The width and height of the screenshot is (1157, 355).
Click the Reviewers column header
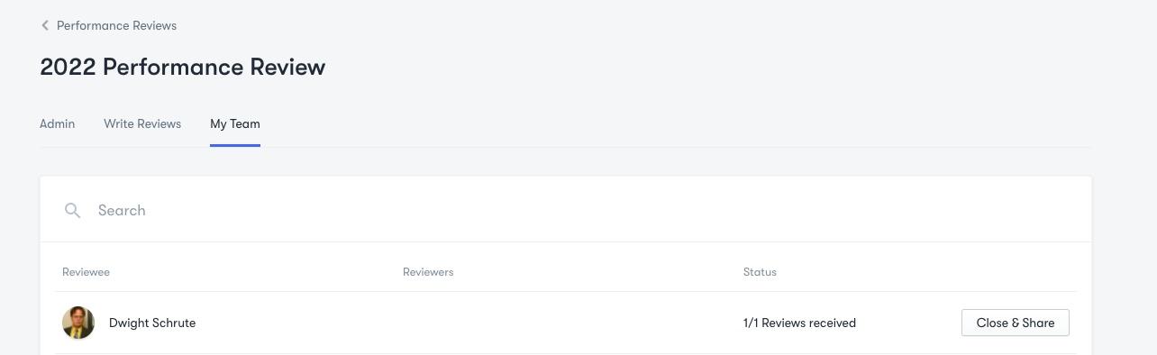[428, 271]
